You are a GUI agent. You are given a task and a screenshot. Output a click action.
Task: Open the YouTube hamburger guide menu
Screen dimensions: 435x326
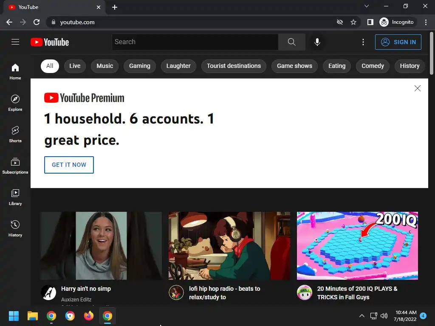pos(15,42)
